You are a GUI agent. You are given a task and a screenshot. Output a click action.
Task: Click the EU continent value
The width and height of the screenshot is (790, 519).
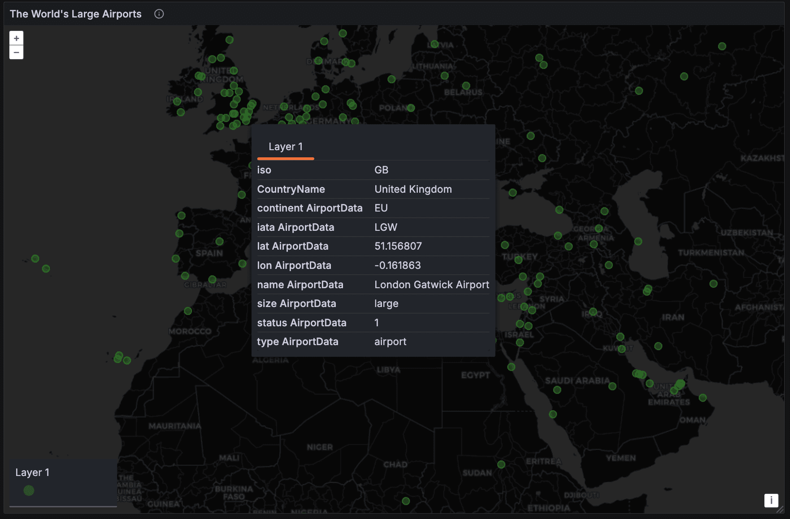[381, 208]
